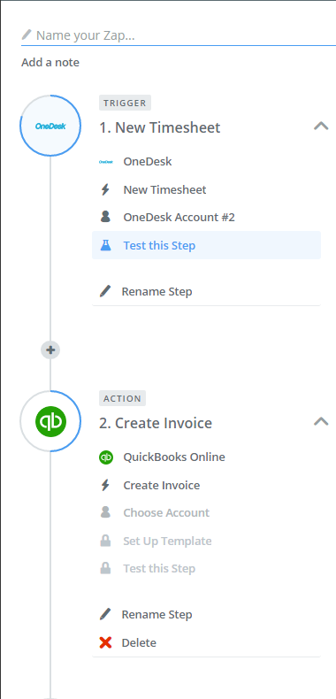This screenshot has height=699, width=336.
Task: Click the small OneDesk logo in step 1
Action: [x=105, y=162]
